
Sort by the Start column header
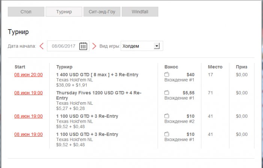(20, 67)
